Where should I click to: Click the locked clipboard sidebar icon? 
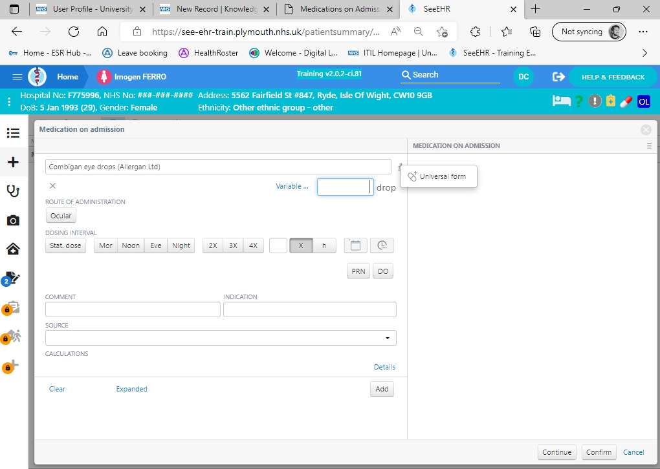pyautogui.click(x=12, y=308)
